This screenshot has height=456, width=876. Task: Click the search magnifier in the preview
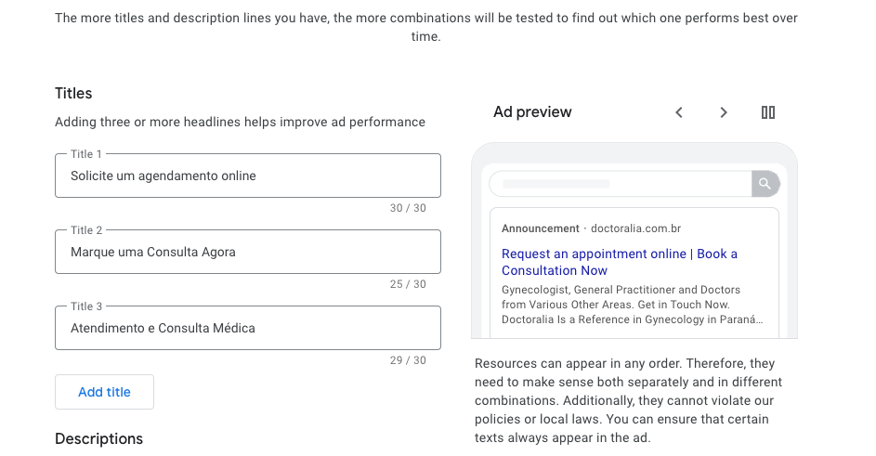[765, 183]
